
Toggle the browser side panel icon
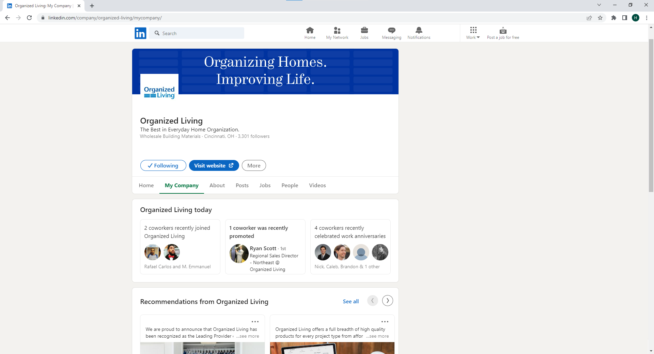point(624,18)
